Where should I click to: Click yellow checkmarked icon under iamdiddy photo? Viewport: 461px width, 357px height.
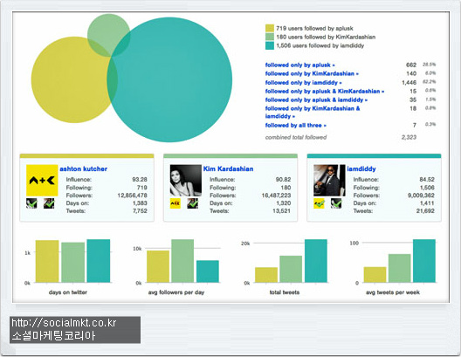tap(319, 203)
